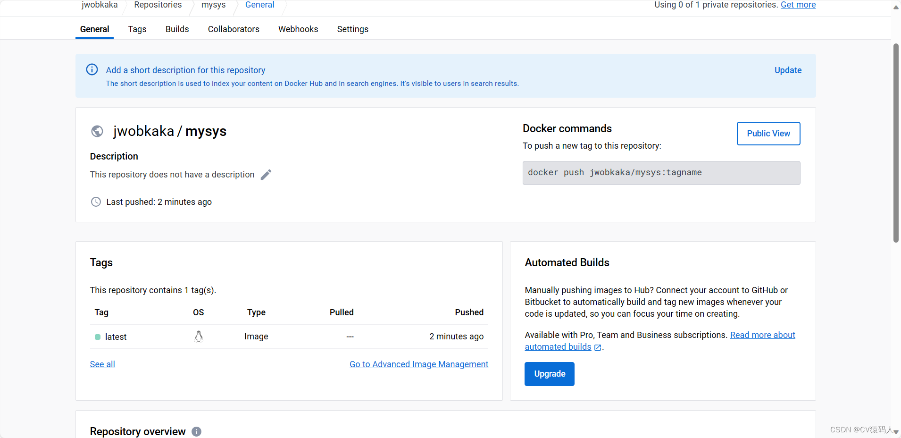901x438 pixels.
Task: Click the Type column header
Action: click(x=256, y=312)
